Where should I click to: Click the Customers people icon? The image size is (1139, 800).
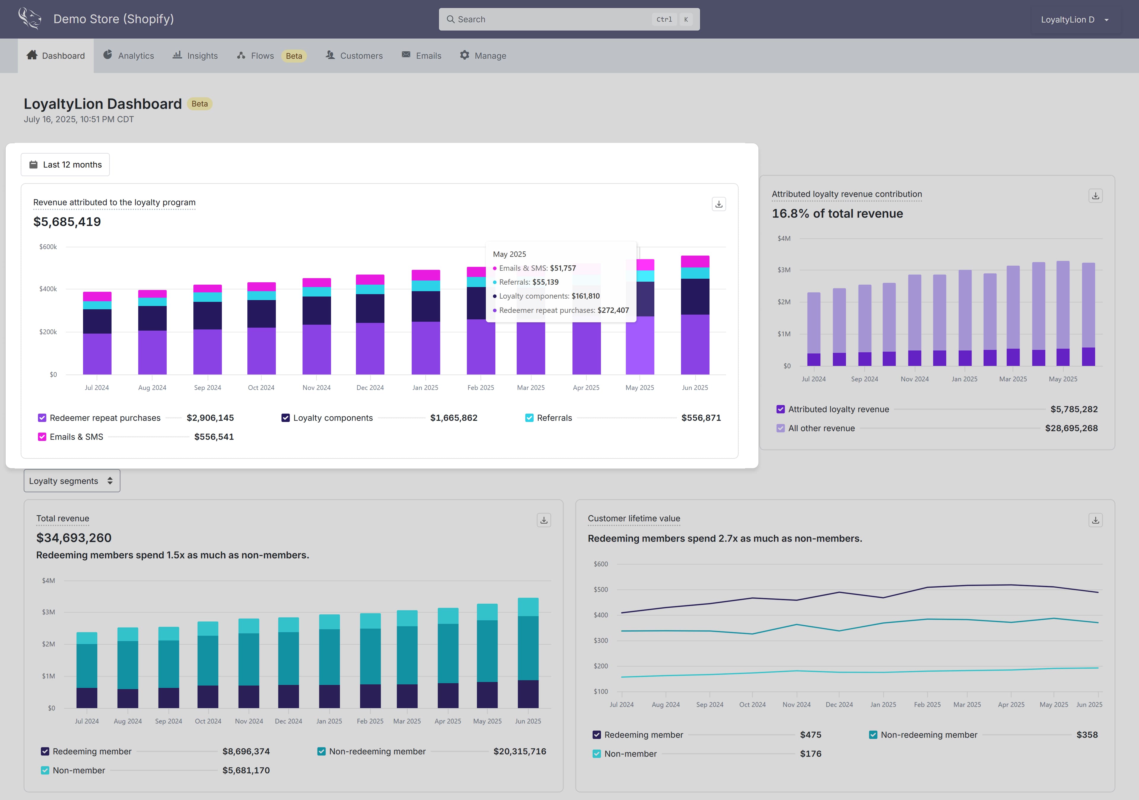[x=330, y=55]
